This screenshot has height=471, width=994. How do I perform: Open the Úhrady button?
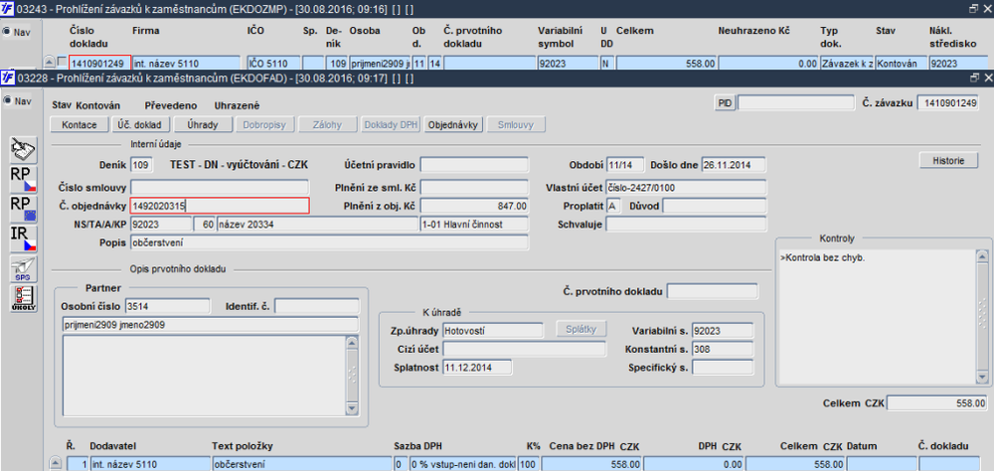coord(203,125)
